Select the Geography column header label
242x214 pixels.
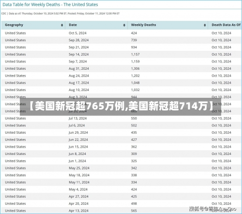(14, 25)
